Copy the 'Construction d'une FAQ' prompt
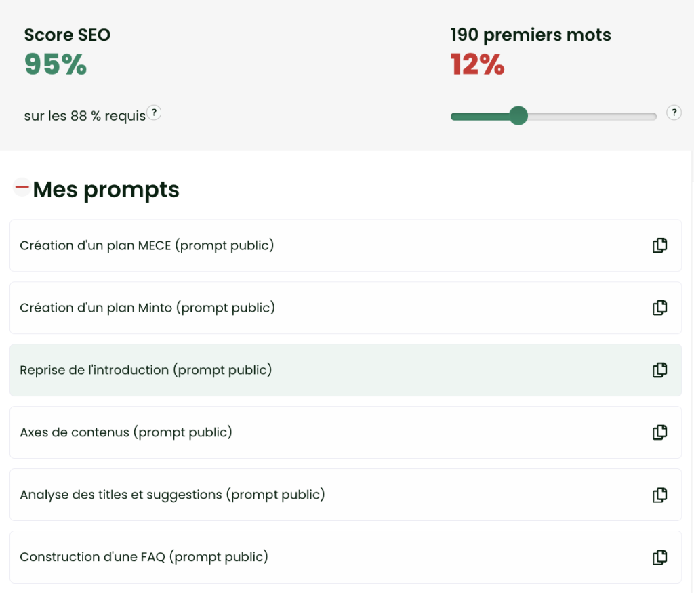 (x=659, y=557)
